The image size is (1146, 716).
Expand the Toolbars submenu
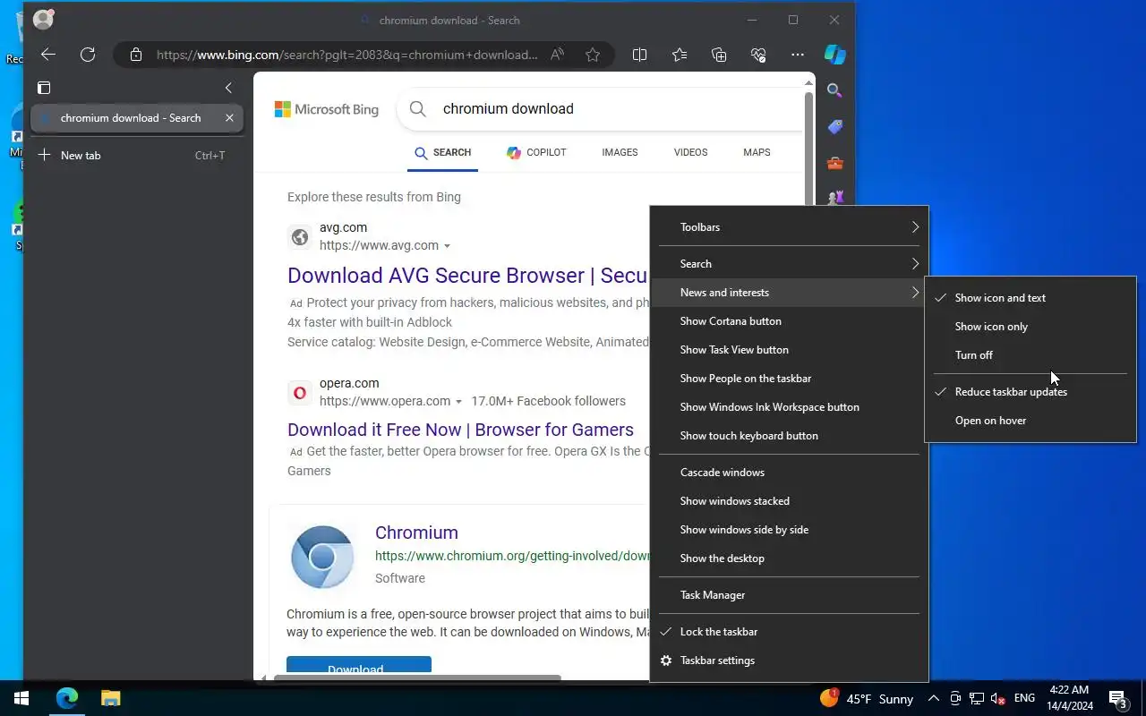click(x=789, y=227)
